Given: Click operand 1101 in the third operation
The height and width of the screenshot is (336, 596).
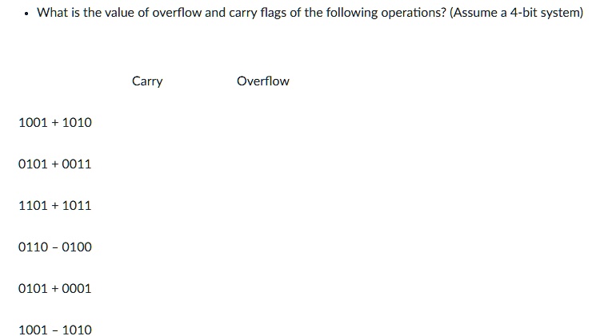Looking at the screenshot, I should click(x=33, y=206).
